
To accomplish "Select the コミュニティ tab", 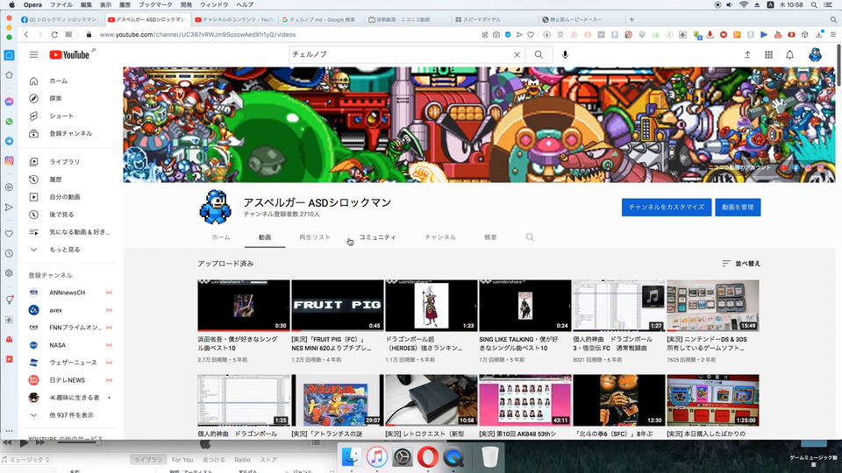I will click(x=377, y=237).
